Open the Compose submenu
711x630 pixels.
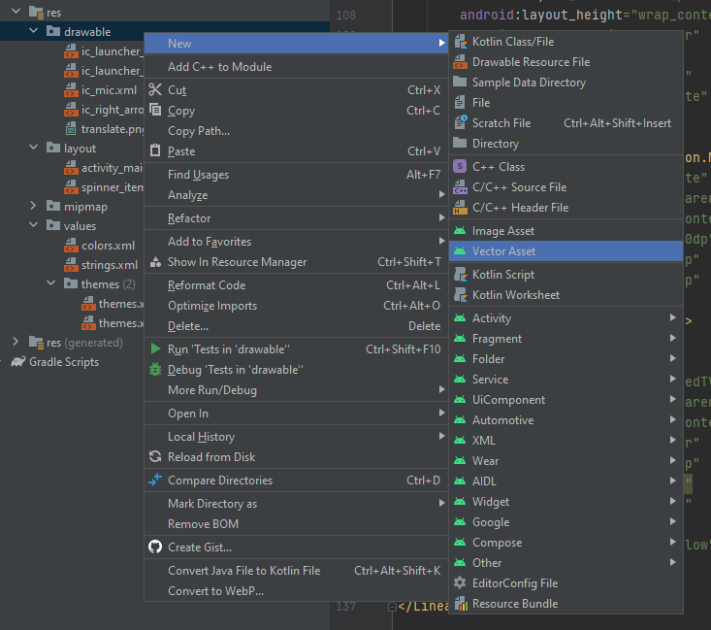[x=566, y=543]
